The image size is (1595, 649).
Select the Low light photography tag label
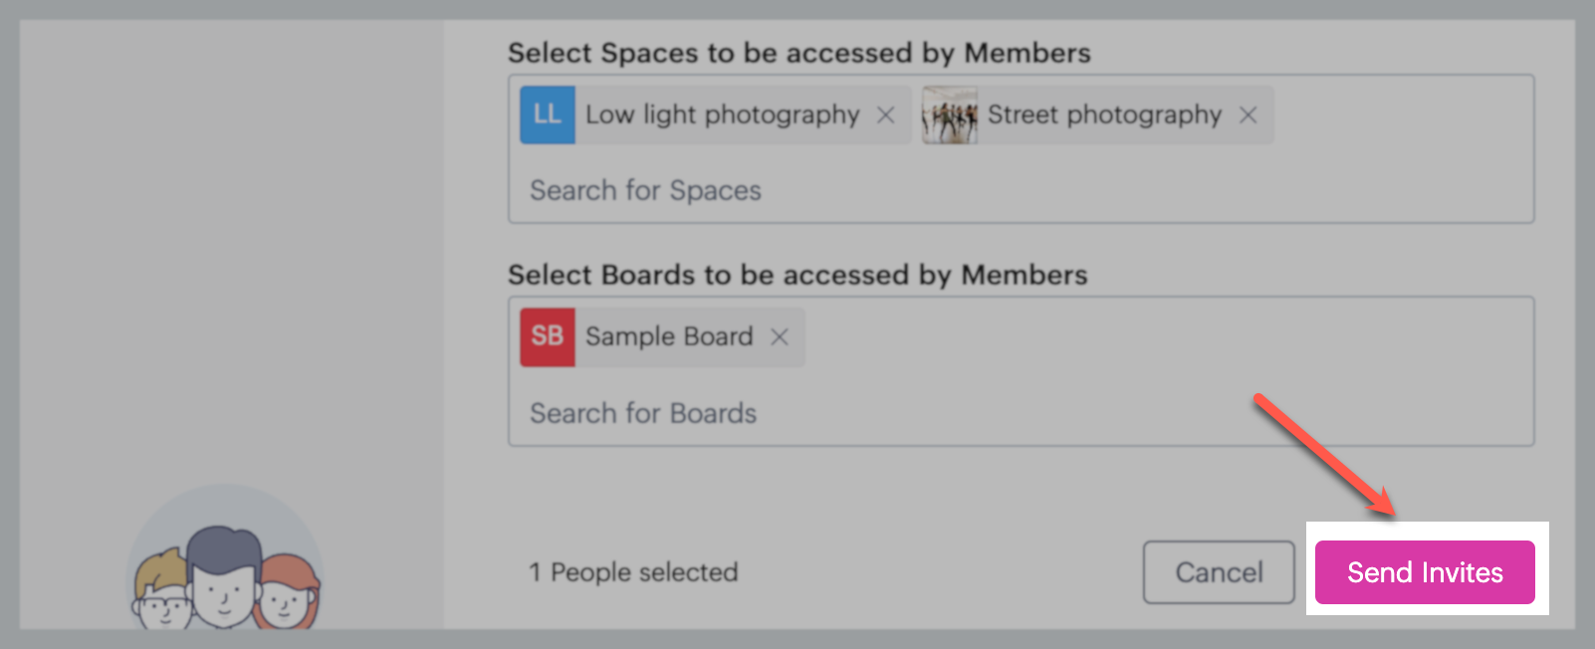tap(722, 115)
